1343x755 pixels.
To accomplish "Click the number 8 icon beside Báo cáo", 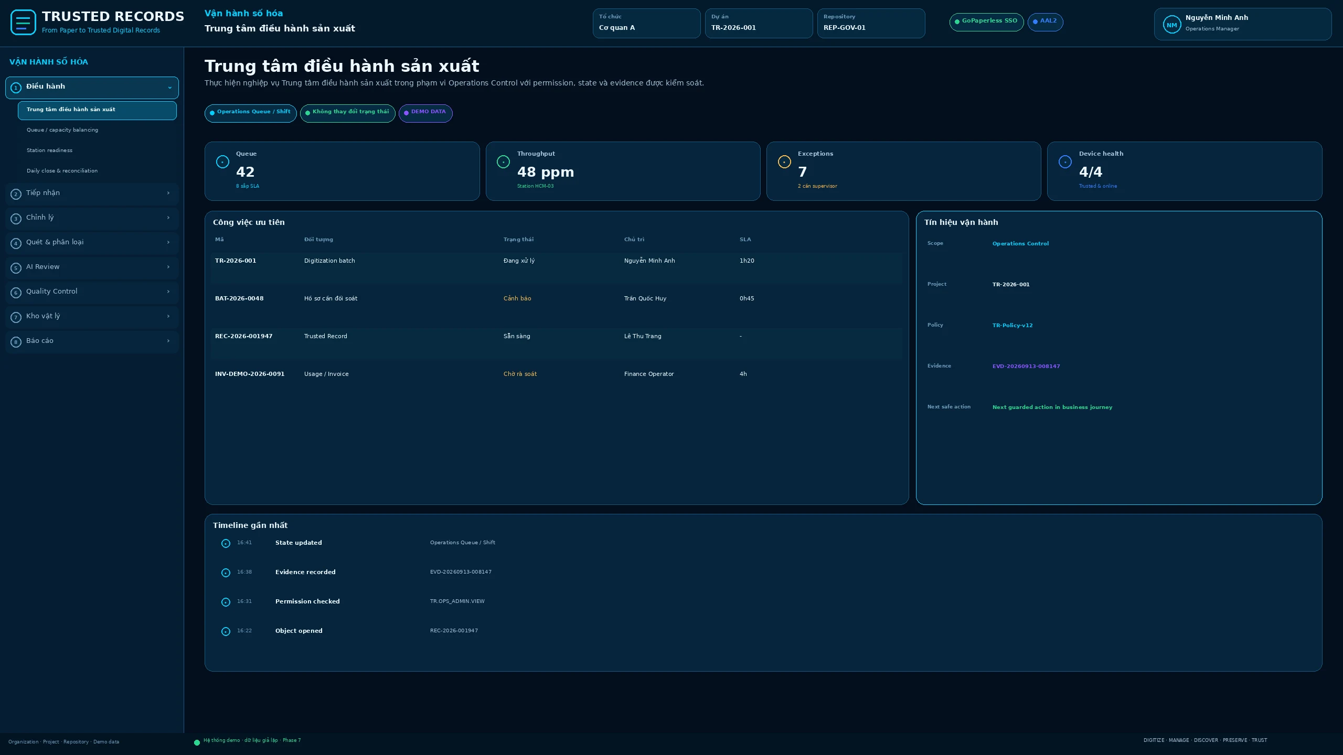I will (x=16, y=342).
